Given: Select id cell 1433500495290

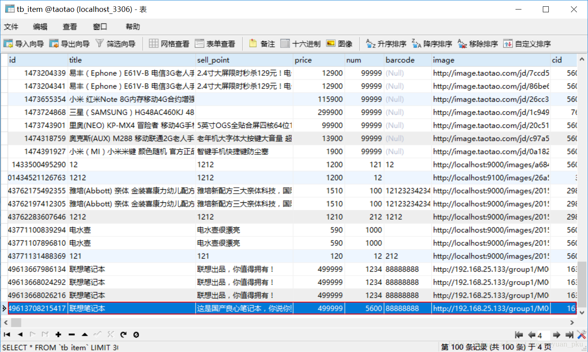Looking at the screenshot, I should pyautogui.click(x=38, y=164).
